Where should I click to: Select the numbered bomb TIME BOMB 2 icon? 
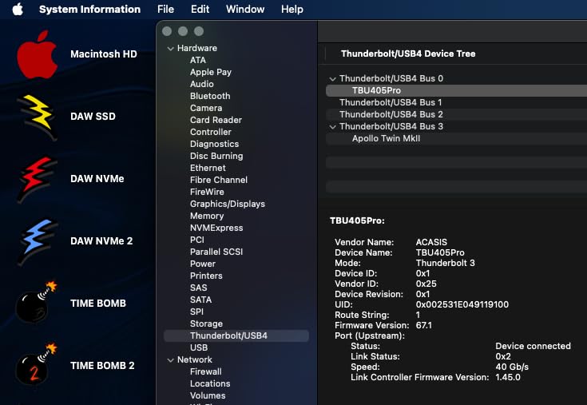(36, 365)
